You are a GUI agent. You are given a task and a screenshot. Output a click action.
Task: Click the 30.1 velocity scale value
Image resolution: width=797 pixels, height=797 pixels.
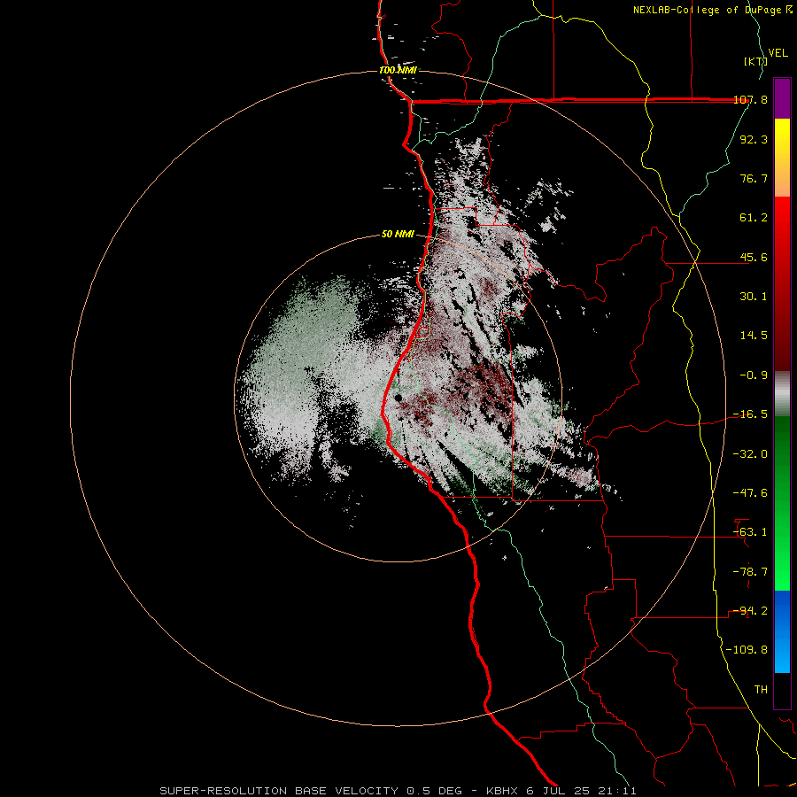tap(754, 297)
